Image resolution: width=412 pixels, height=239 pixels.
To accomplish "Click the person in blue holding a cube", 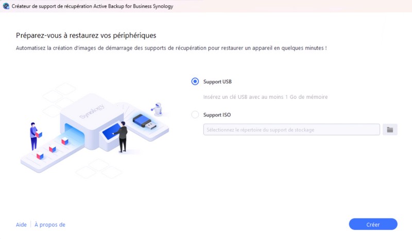I will (x=35, y=136).
